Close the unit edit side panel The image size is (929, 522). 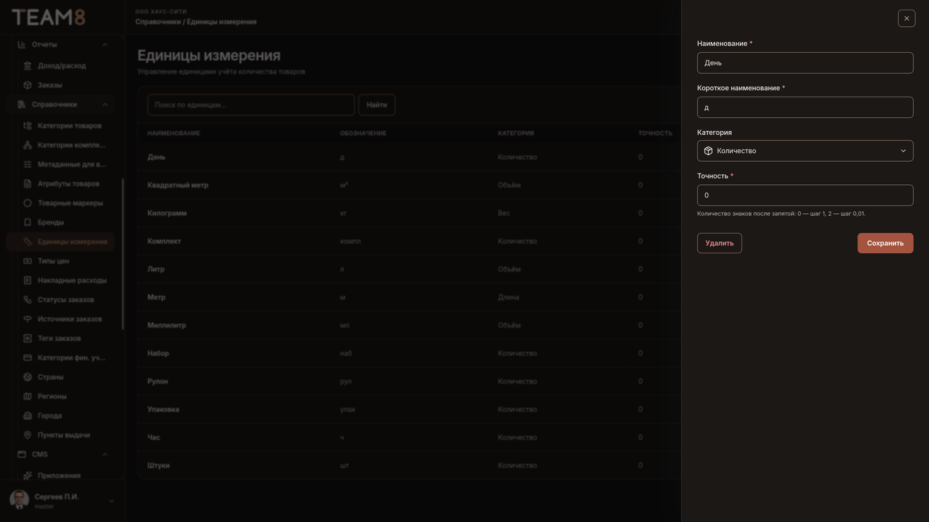[906, 18]
